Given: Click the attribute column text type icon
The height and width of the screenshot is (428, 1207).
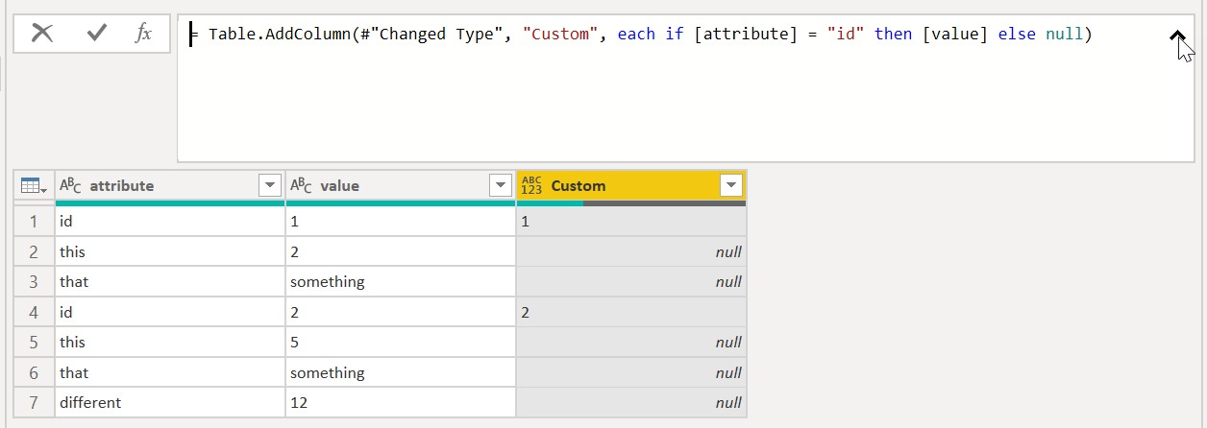Looking at the screenshot, I should 71,185.
